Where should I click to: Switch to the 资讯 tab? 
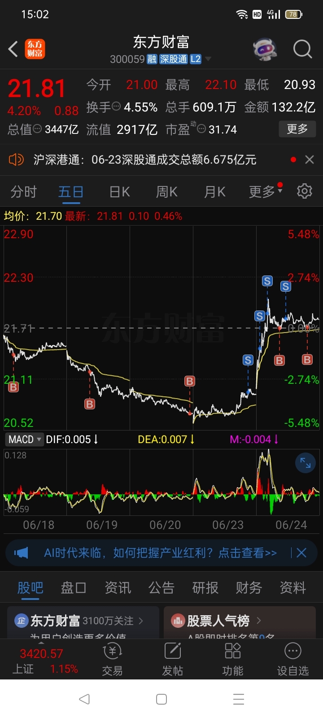pos(118,587)
